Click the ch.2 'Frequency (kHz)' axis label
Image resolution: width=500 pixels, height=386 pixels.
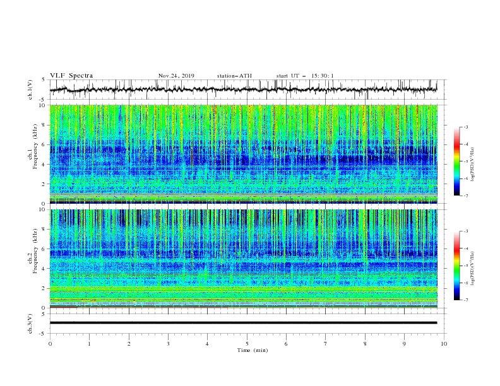(x=35, y=251)
